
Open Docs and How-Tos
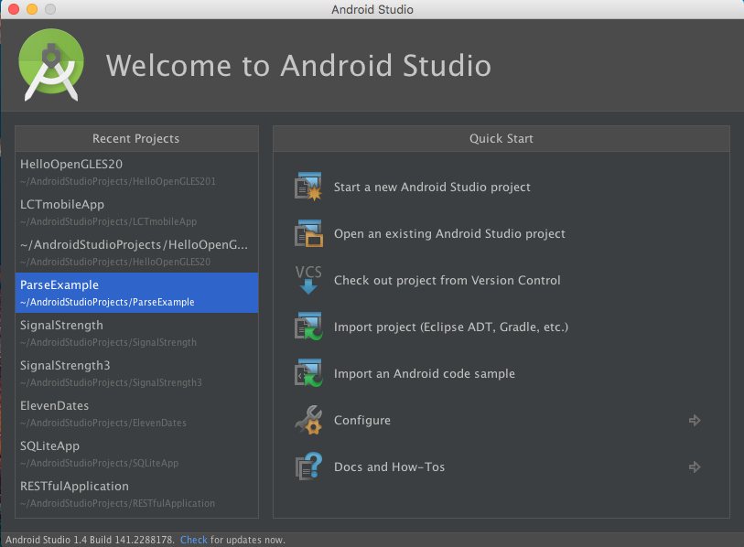coord(389,467)
